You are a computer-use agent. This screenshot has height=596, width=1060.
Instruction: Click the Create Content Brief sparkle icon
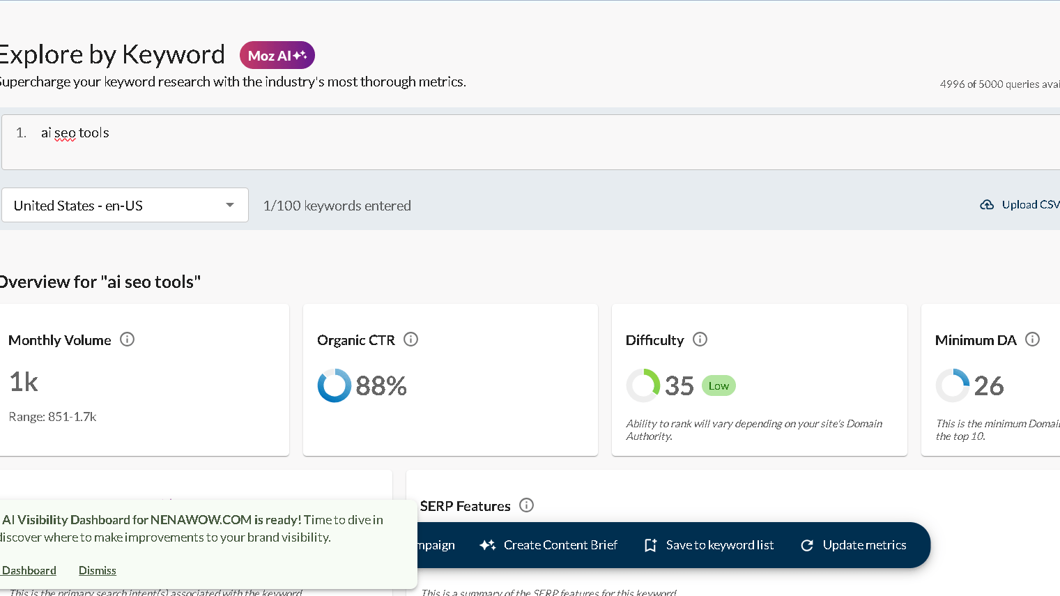click(488, 545)
